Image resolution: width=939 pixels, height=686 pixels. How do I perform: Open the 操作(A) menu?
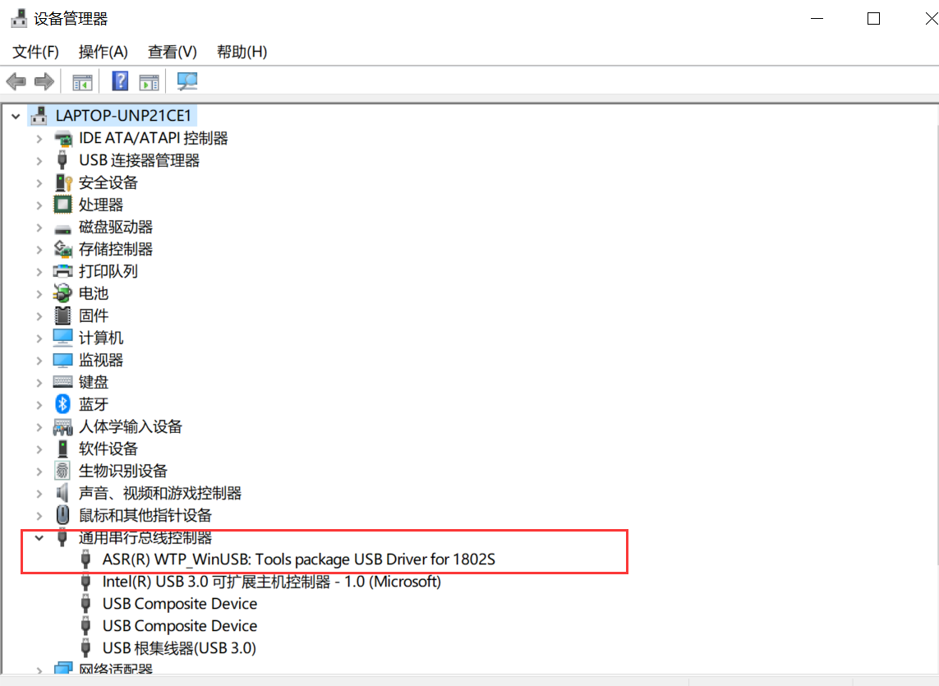click(104, 52)
